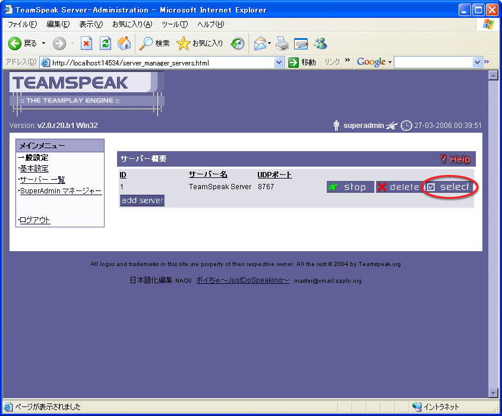Click the master@vmail.zapto.org text

[328, 281]
